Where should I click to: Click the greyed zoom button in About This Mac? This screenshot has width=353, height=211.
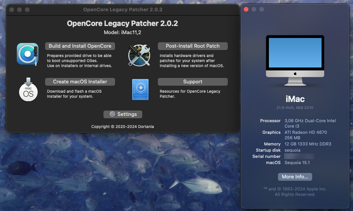click(261, 9)
